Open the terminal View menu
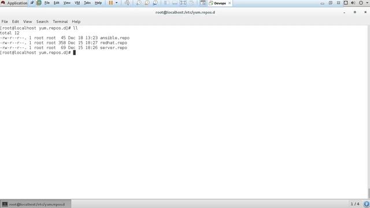The image size is (370, 208). point(27,21)
